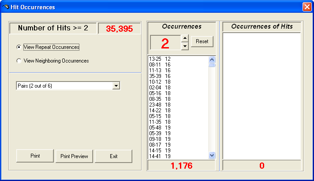This screenshot has width=314, height=181.
Task: Pick pair 14-41 at list bottom
Action: coord(160,156)
